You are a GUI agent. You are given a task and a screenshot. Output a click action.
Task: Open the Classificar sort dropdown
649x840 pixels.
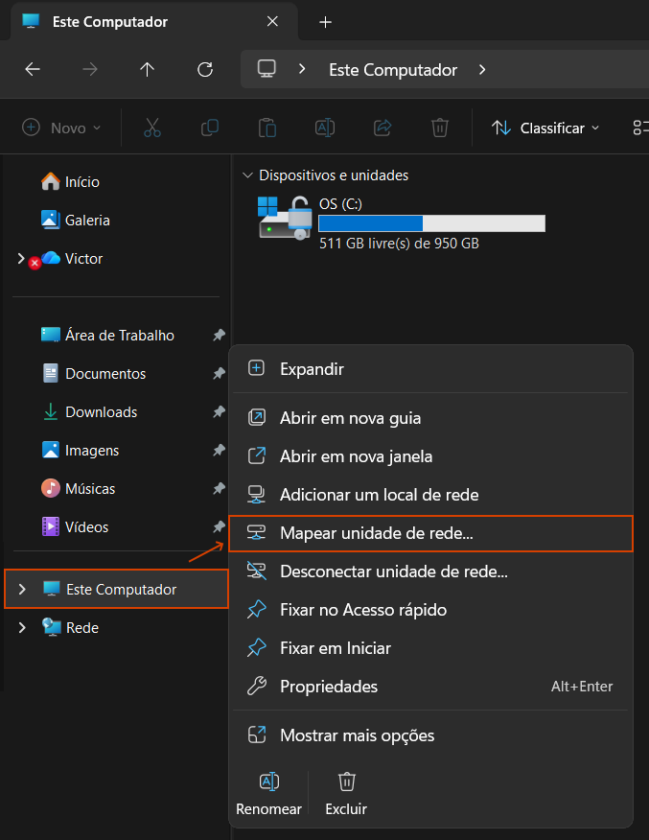click(x=545, y=128)
